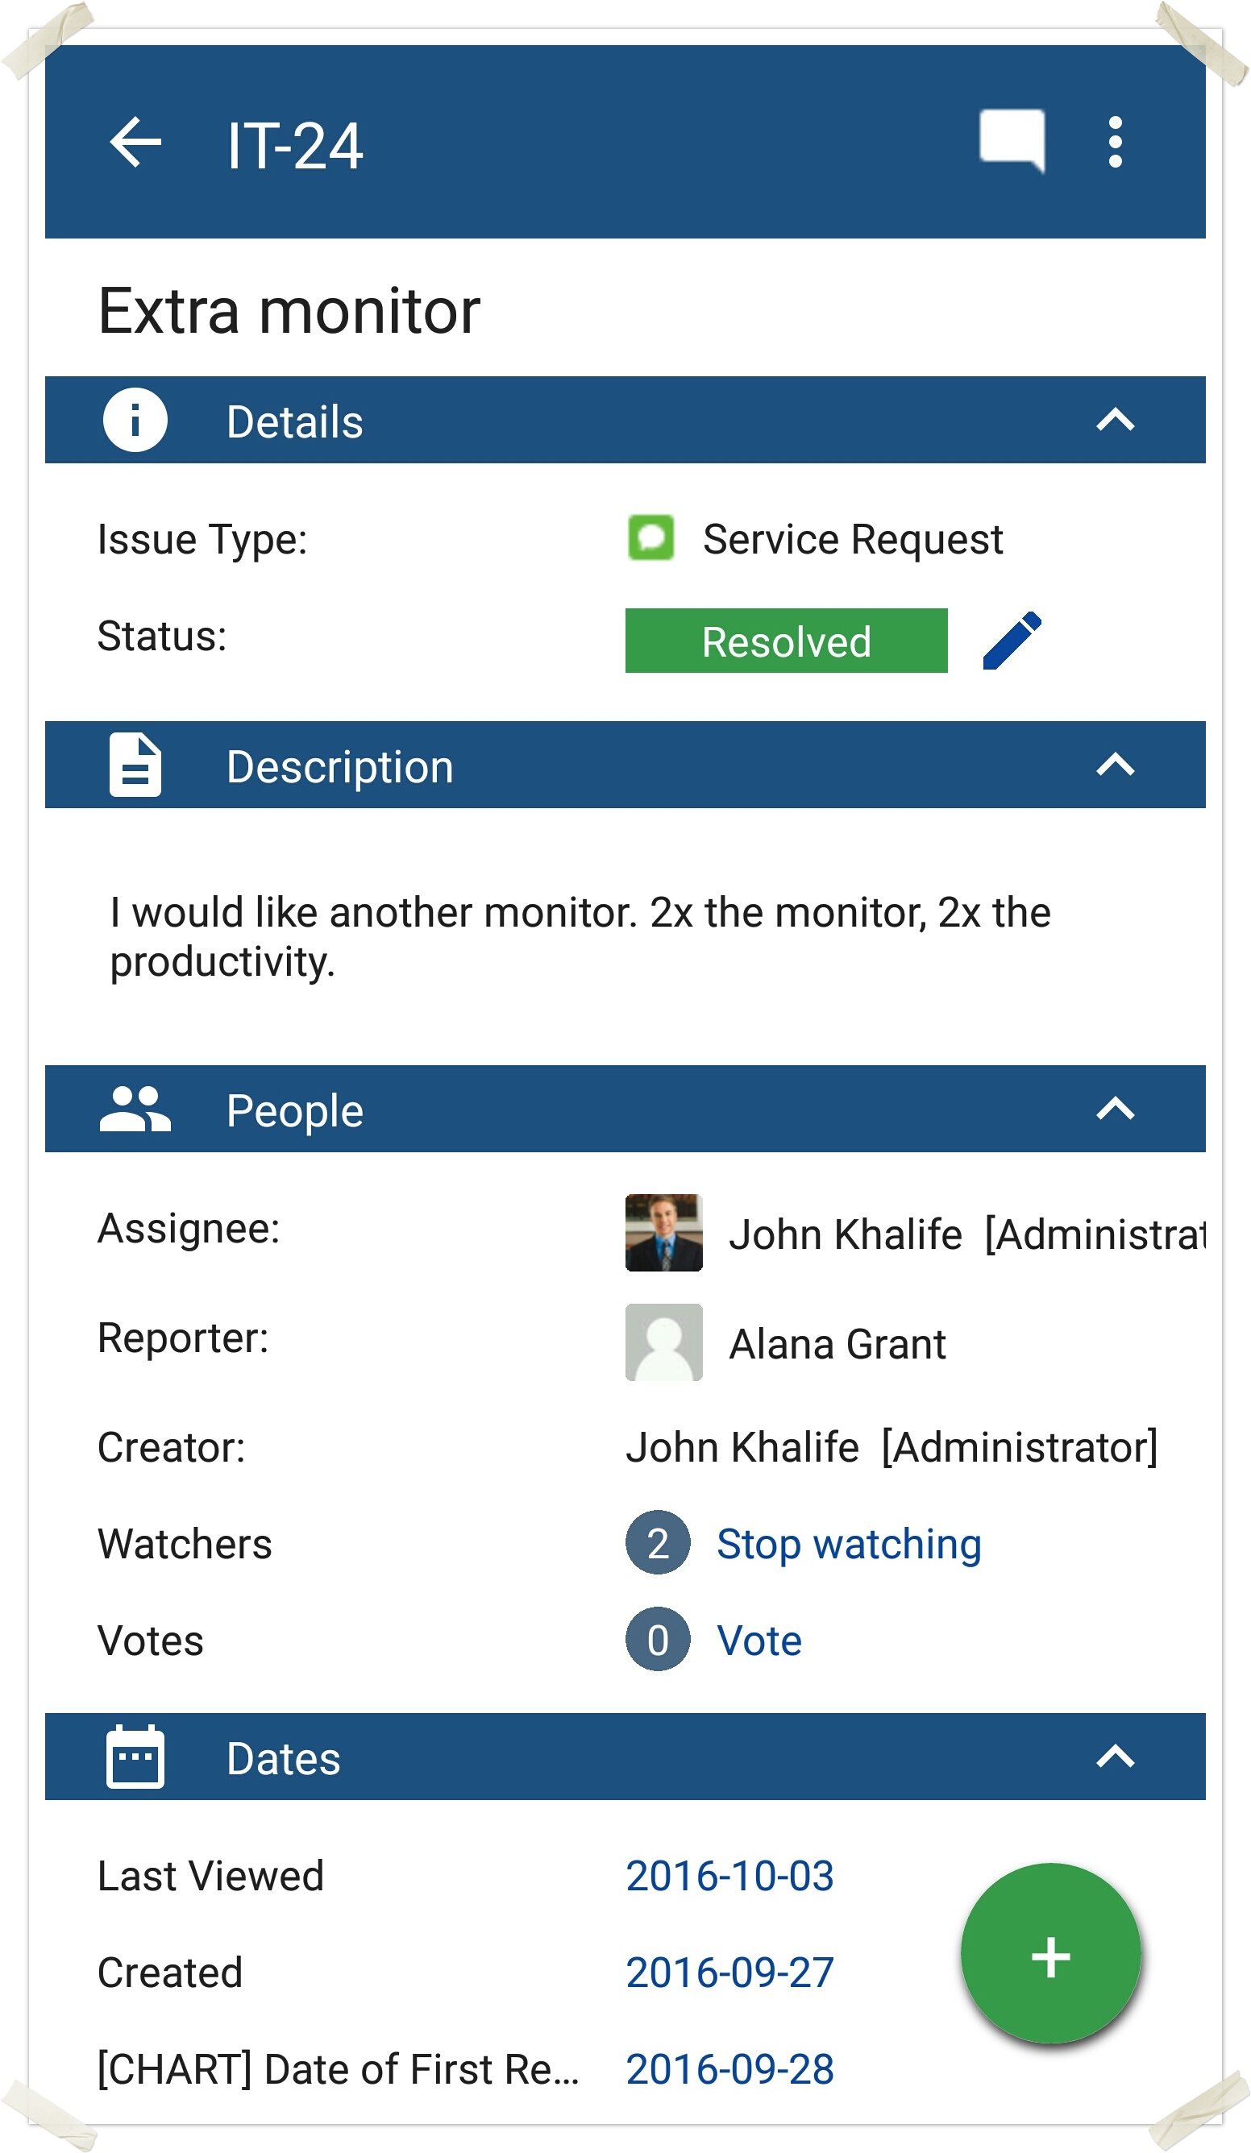The image size is (1251, 2153).
Task: Click the Vote link
Action: (x=758, y=1641)
